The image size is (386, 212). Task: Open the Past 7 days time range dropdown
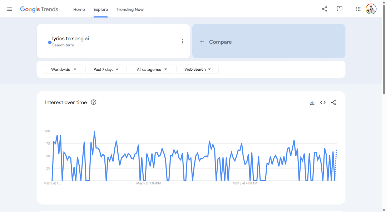106,69
